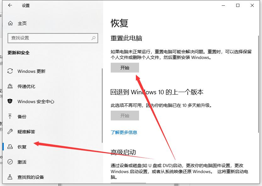Select the 查找我的设备 person icon
This screenshot has width=262, height=186.
coord(10,177)
